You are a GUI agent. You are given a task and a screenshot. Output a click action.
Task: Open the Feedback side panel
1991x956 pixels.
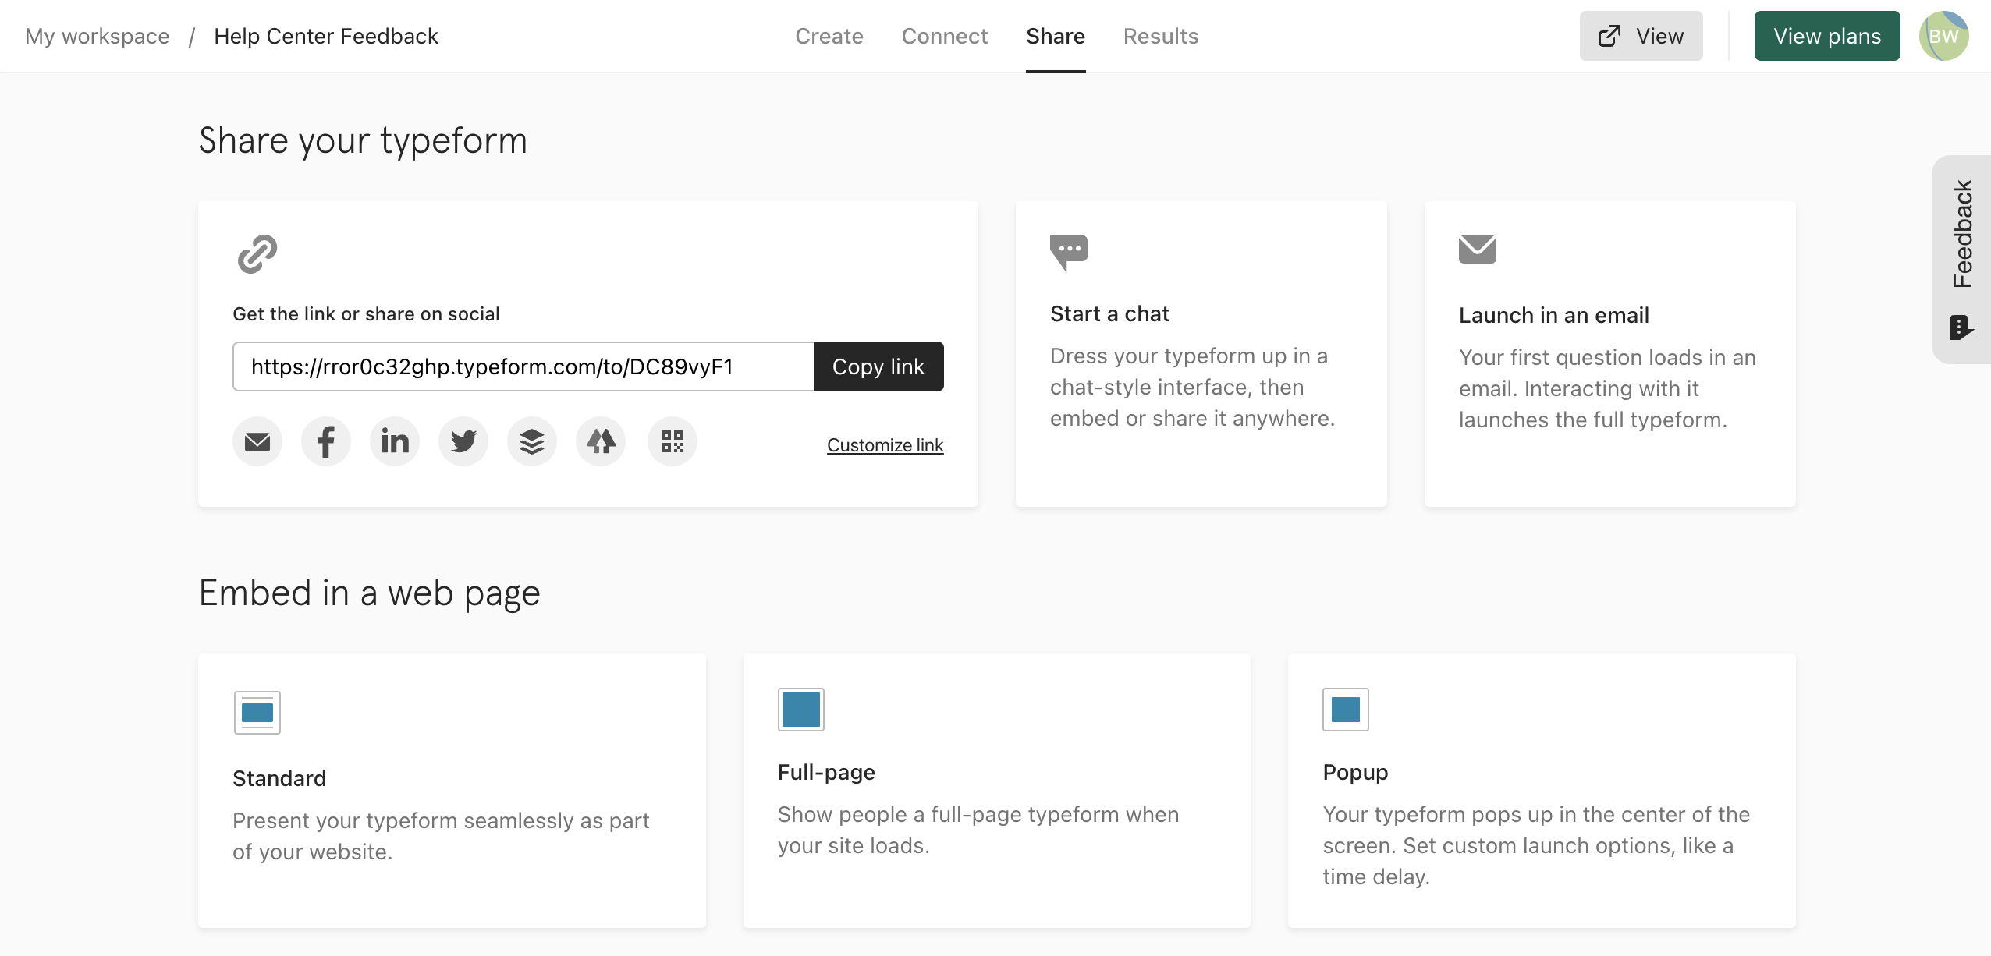click(1961, 259)
